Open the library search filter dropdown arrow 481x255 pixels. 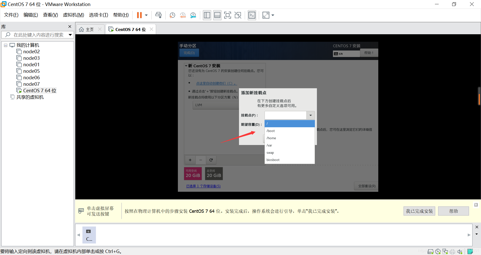coord(70,35)
